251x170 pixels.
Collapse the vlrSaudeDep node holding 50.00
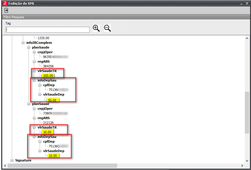[x=40, y=95]
